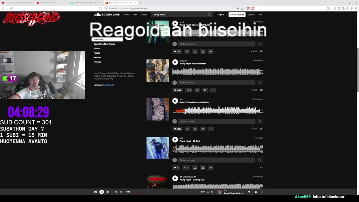Share the LCity Diss track
The height and width of the screenshot is (202, 359).
click(195, 129)
